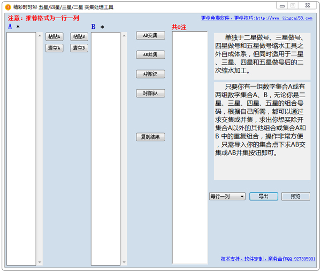321x272 pixels.
Task: Click the app icon in title bar
Action: click(8, 7)
